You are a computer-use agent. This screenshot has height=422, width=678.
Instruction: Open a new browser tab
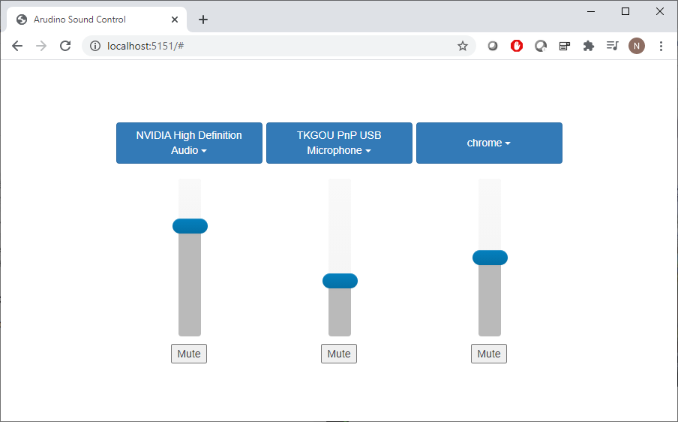coord(203,20)
